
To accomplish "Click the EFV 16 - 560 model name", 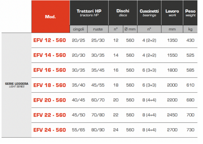I will tap(50, 70).
